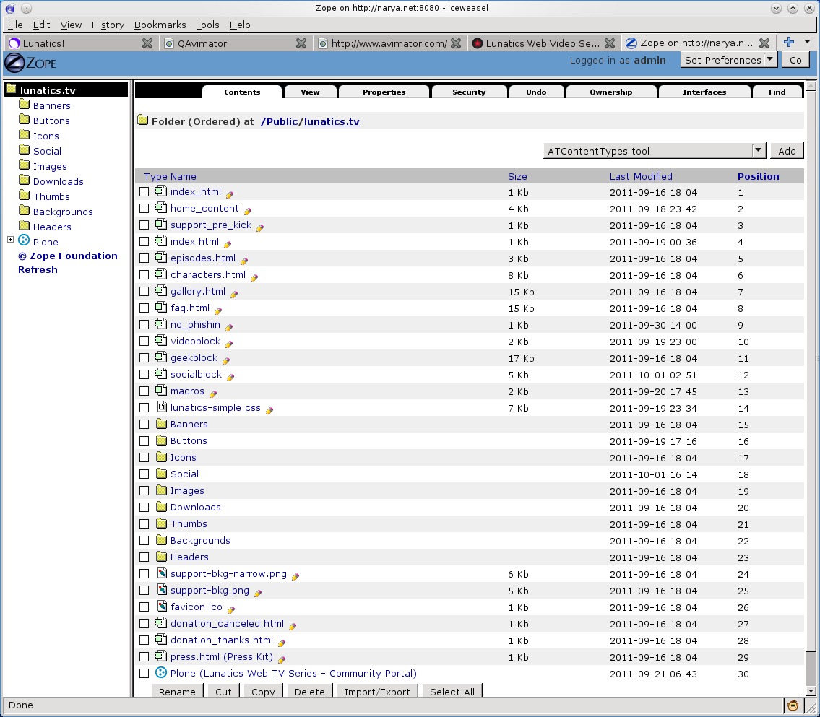Tick the checkbox for index_html

144,192
